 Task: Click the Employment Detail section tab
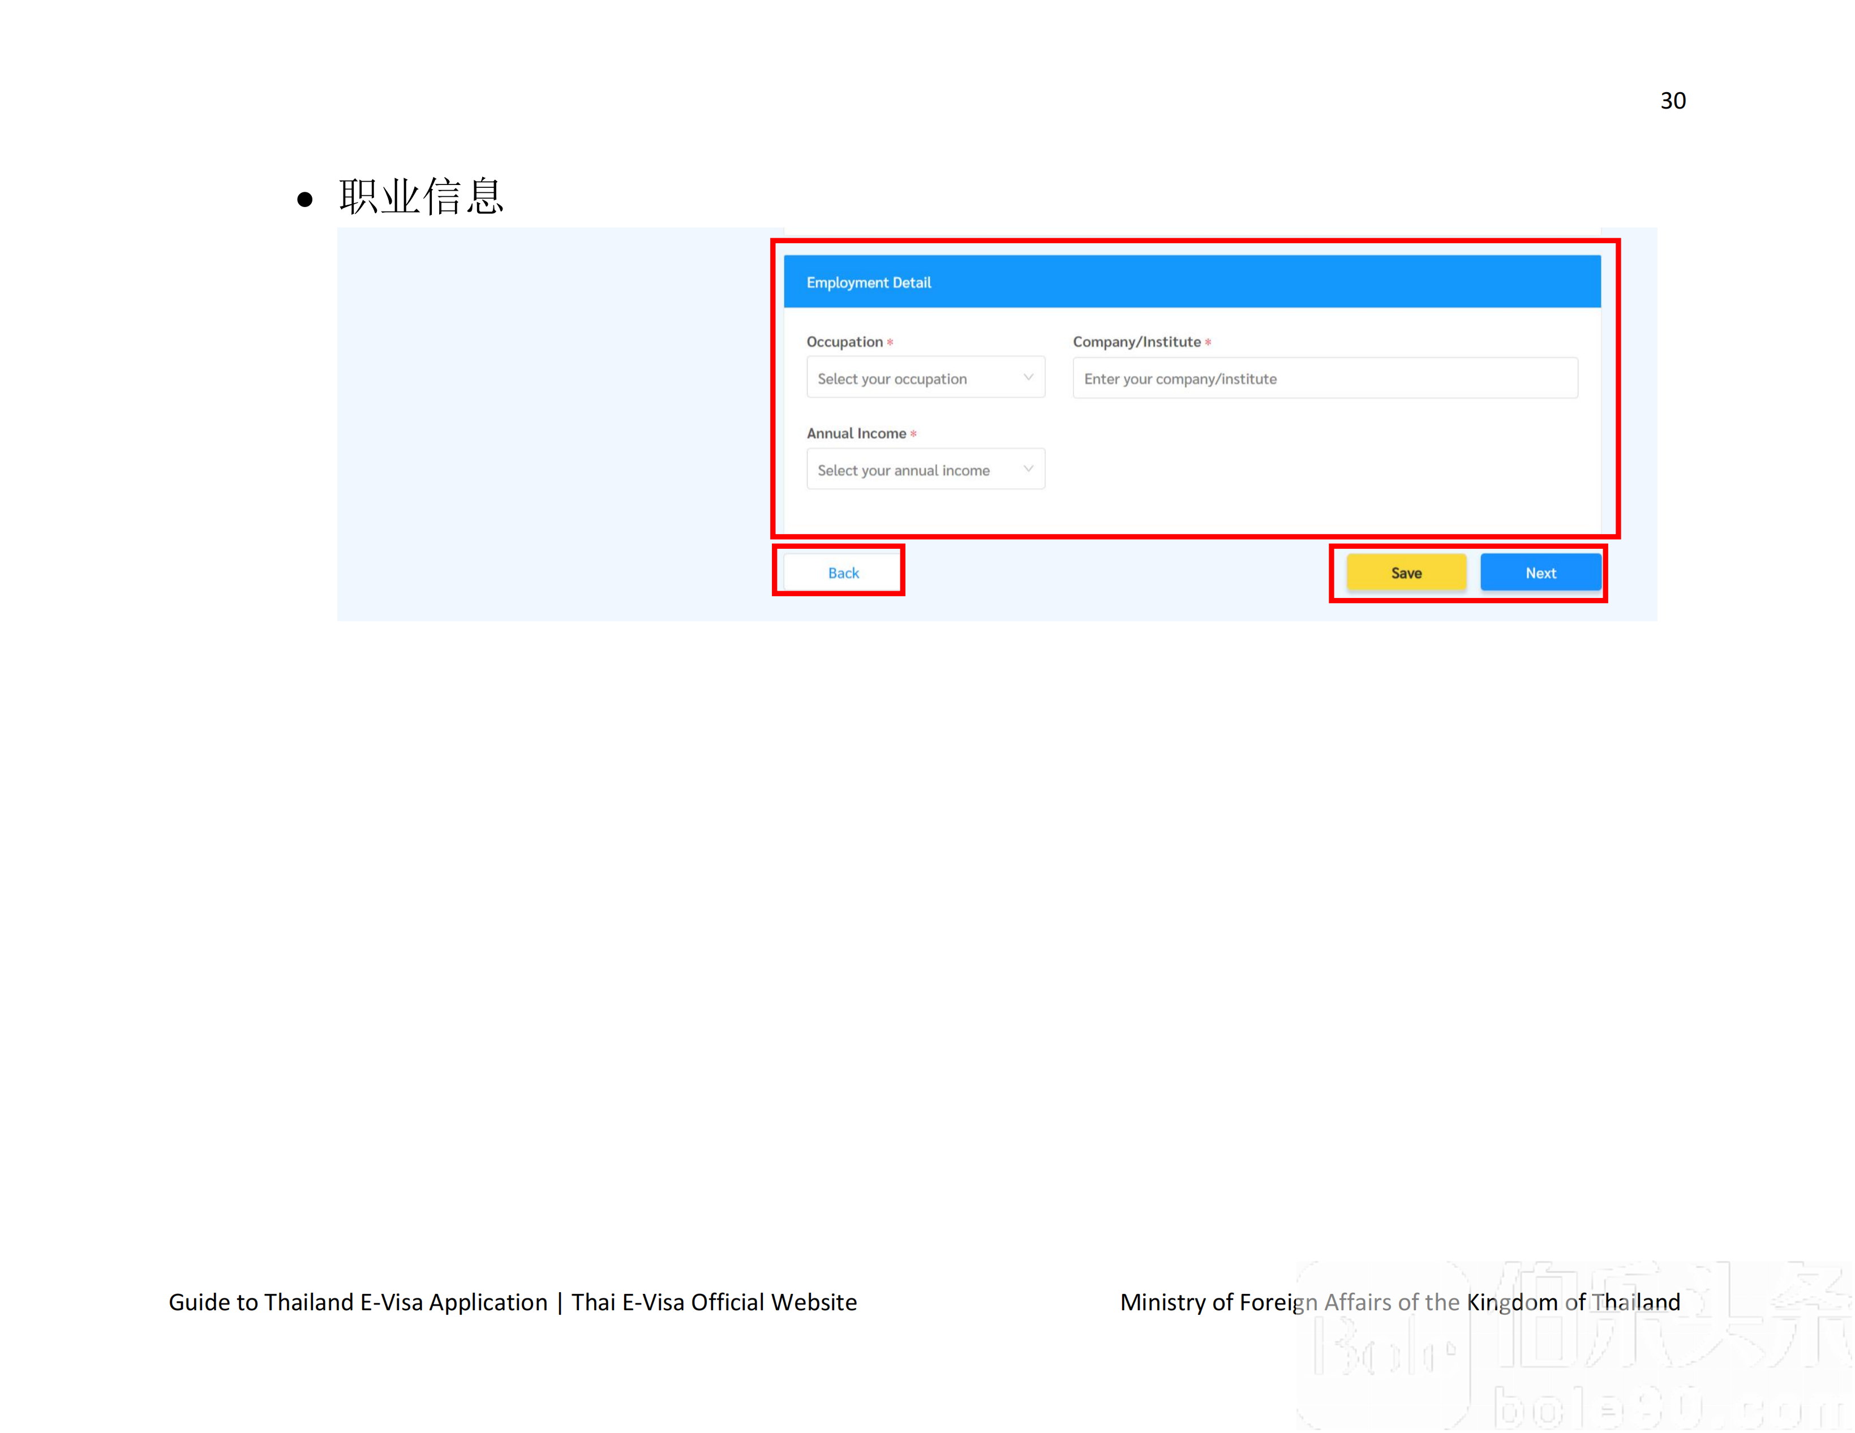(1192, 282)
